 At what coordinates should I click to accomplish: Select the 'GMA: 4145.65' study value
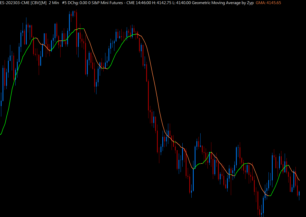point(268,3)
